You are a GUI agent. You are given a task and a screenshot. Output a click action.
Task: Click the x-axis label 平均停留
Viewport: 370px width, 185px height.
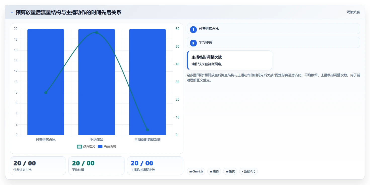[97, 140]
